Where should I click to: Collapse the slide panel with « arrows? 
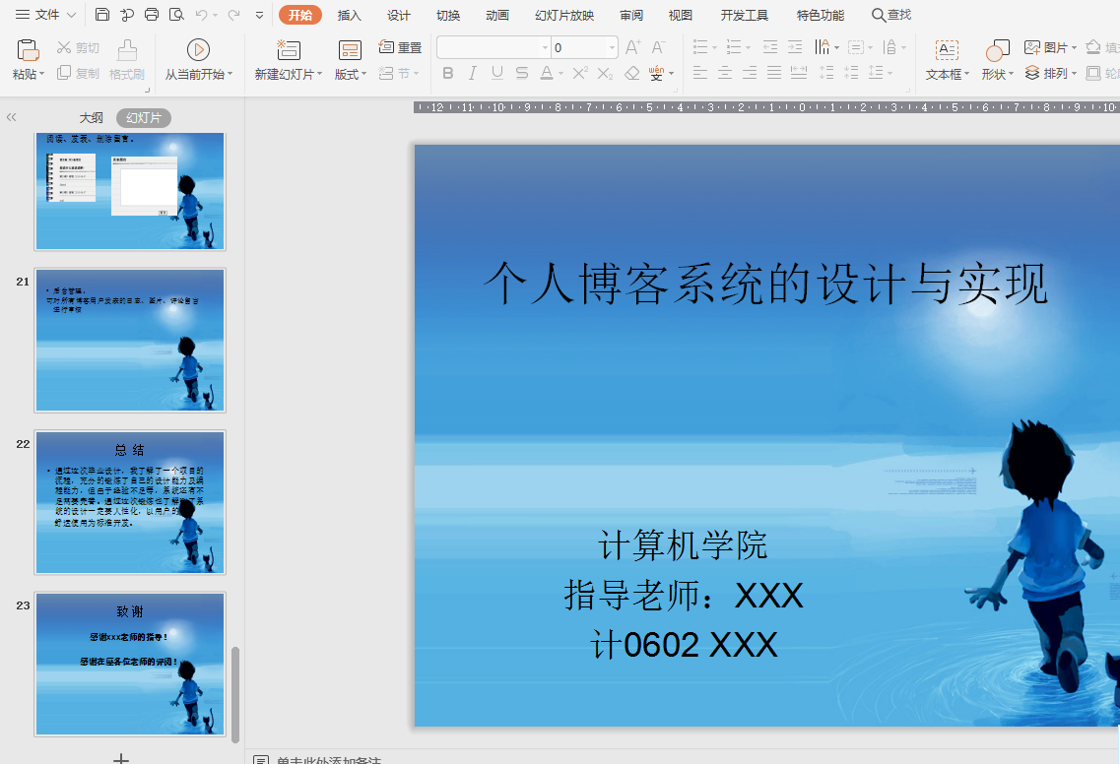pos(12,117)
